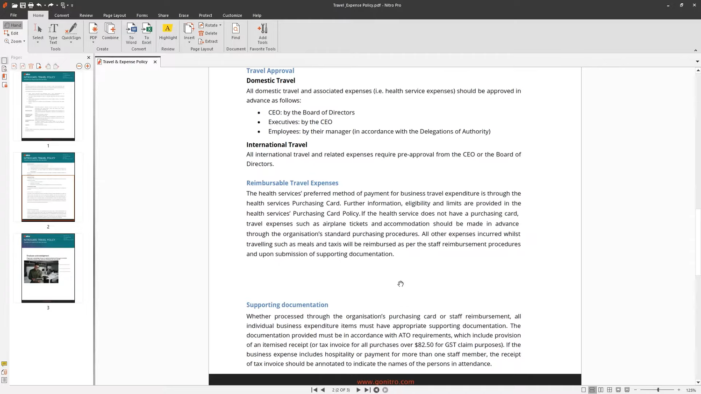The height and width of the screenshot is (394, 701).
Task: Convert the document To Excel
Action: [147, 34]
